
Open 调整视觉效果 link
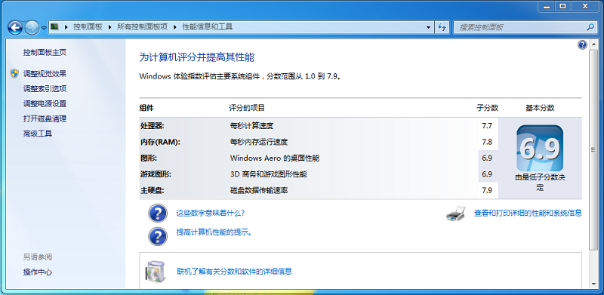click(x=45, y=73)
